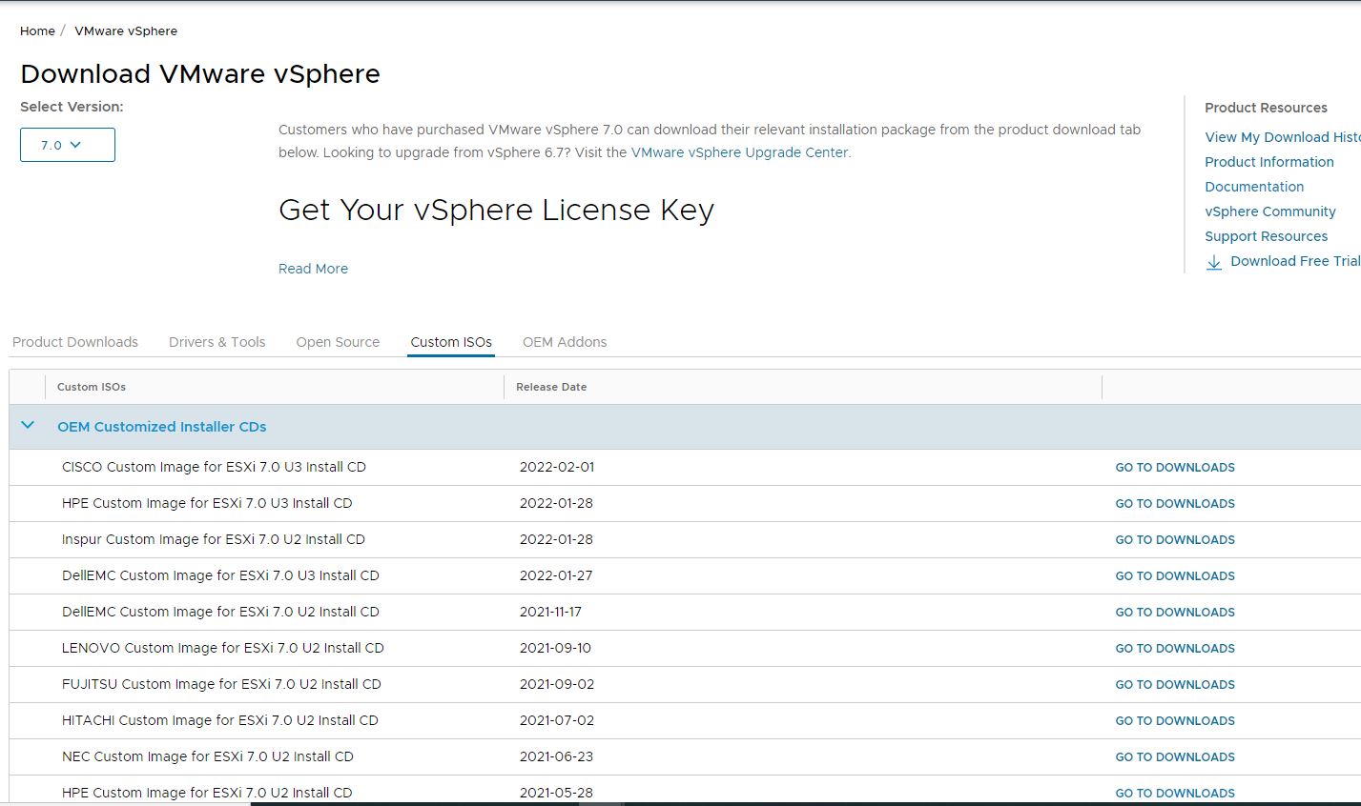1361x806 pixels.
Task: Click the Home breadcrumb link
Action: pos(37,30)
